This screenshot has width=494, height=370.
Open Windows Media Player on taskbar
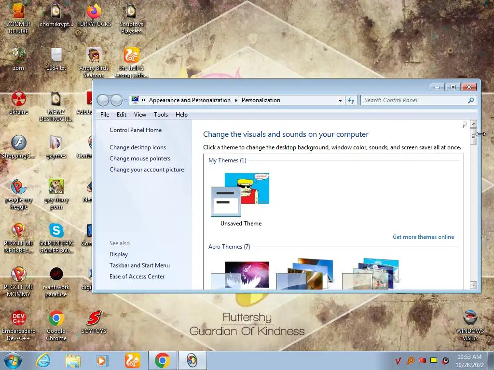pyautogui.click(x=102, y=360)
